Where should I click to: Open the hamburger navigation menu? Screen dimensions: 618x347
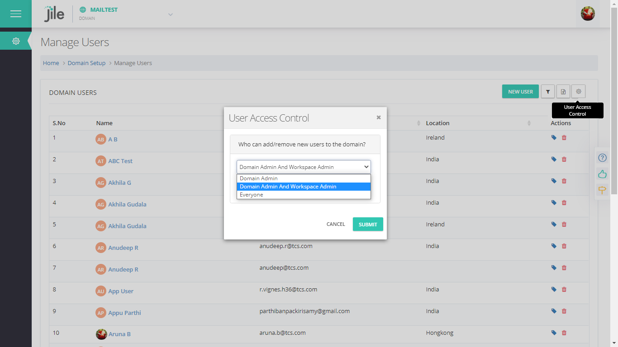pos(16,14)
